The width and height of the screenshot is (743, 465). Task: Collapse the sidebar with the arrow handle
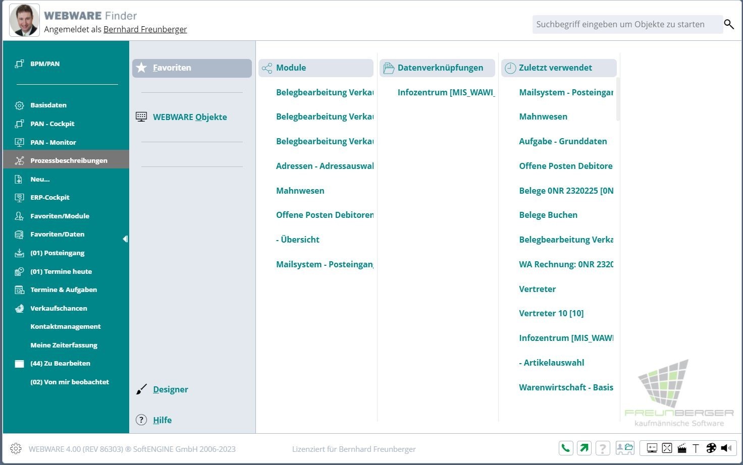coord(125,239)
